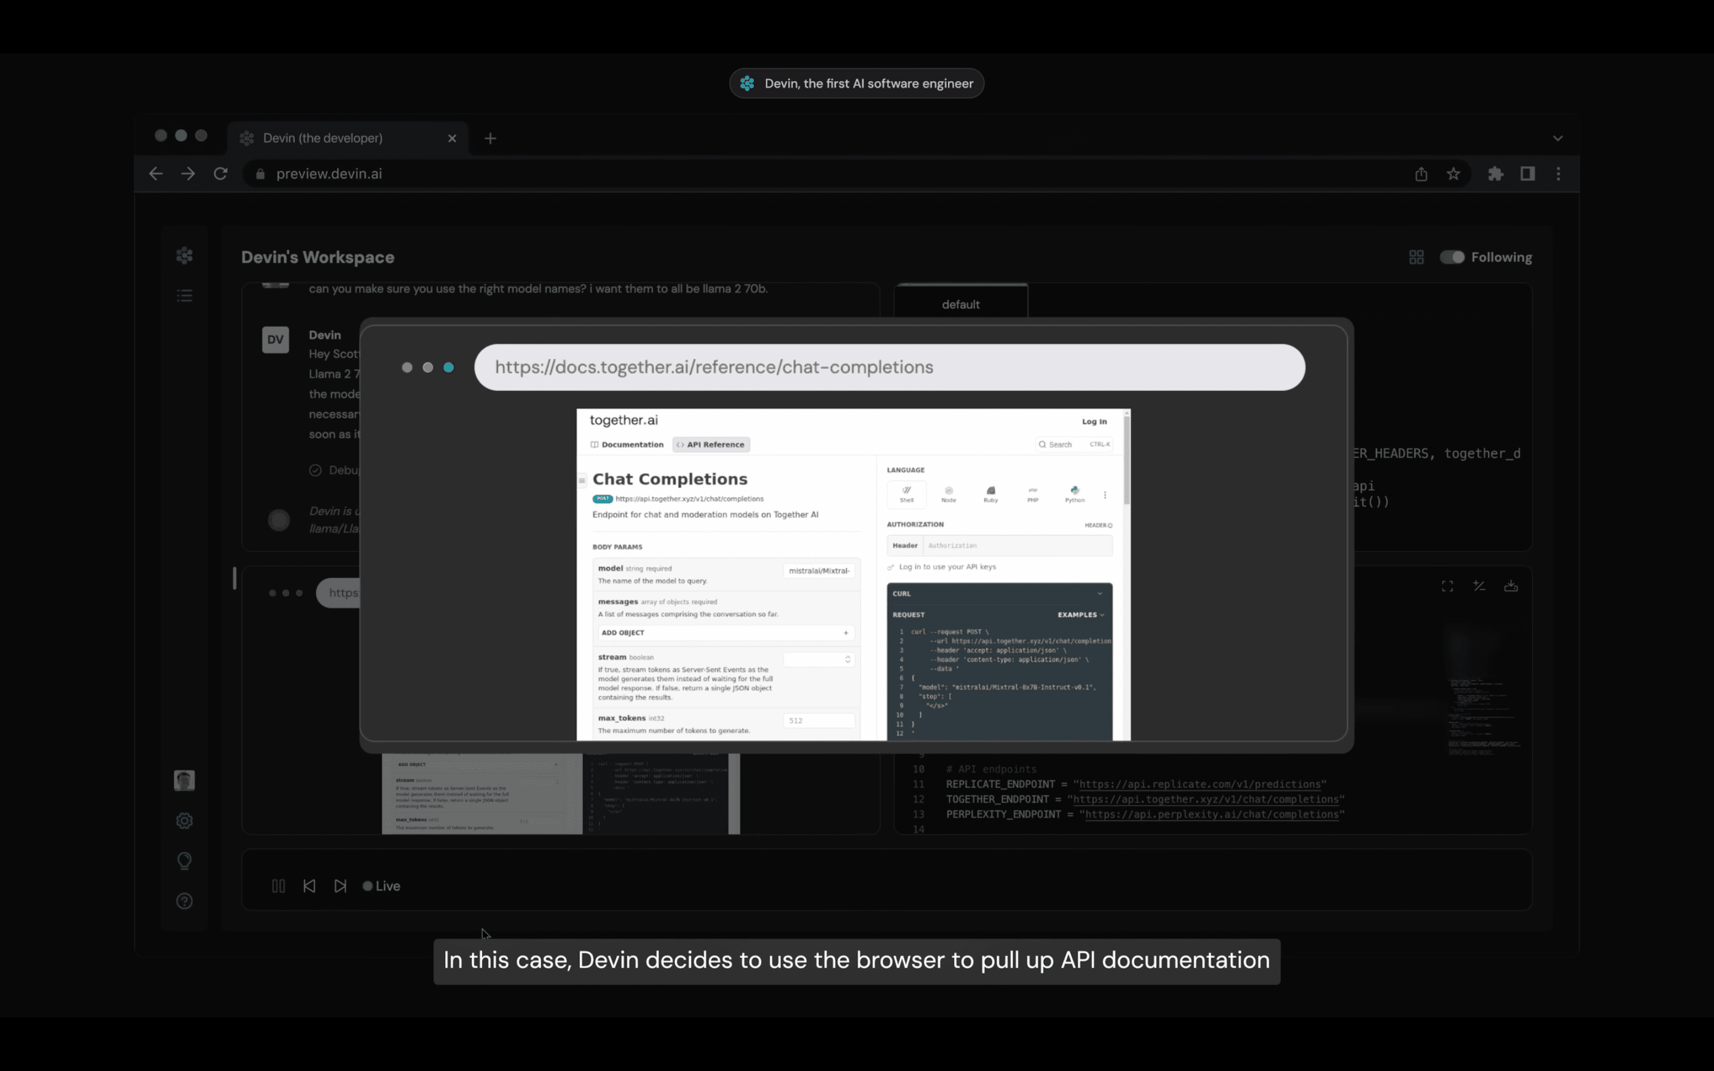Click the Log In button on together.ai
The height and width of the screenshot is (1071, 1714).
pos(1094,421)
